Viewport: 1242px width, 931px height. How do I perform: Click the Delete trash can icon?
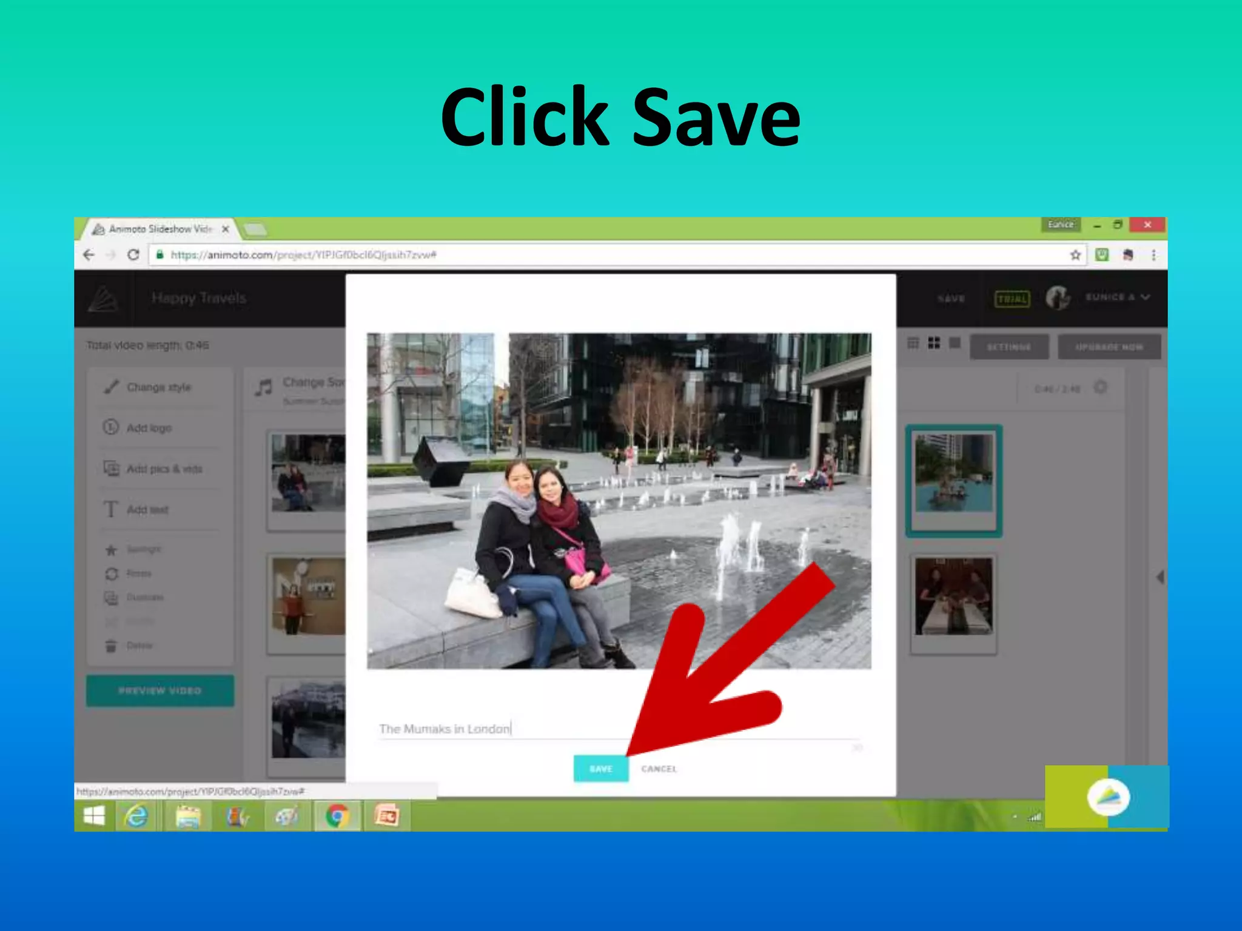pos(111,646)
